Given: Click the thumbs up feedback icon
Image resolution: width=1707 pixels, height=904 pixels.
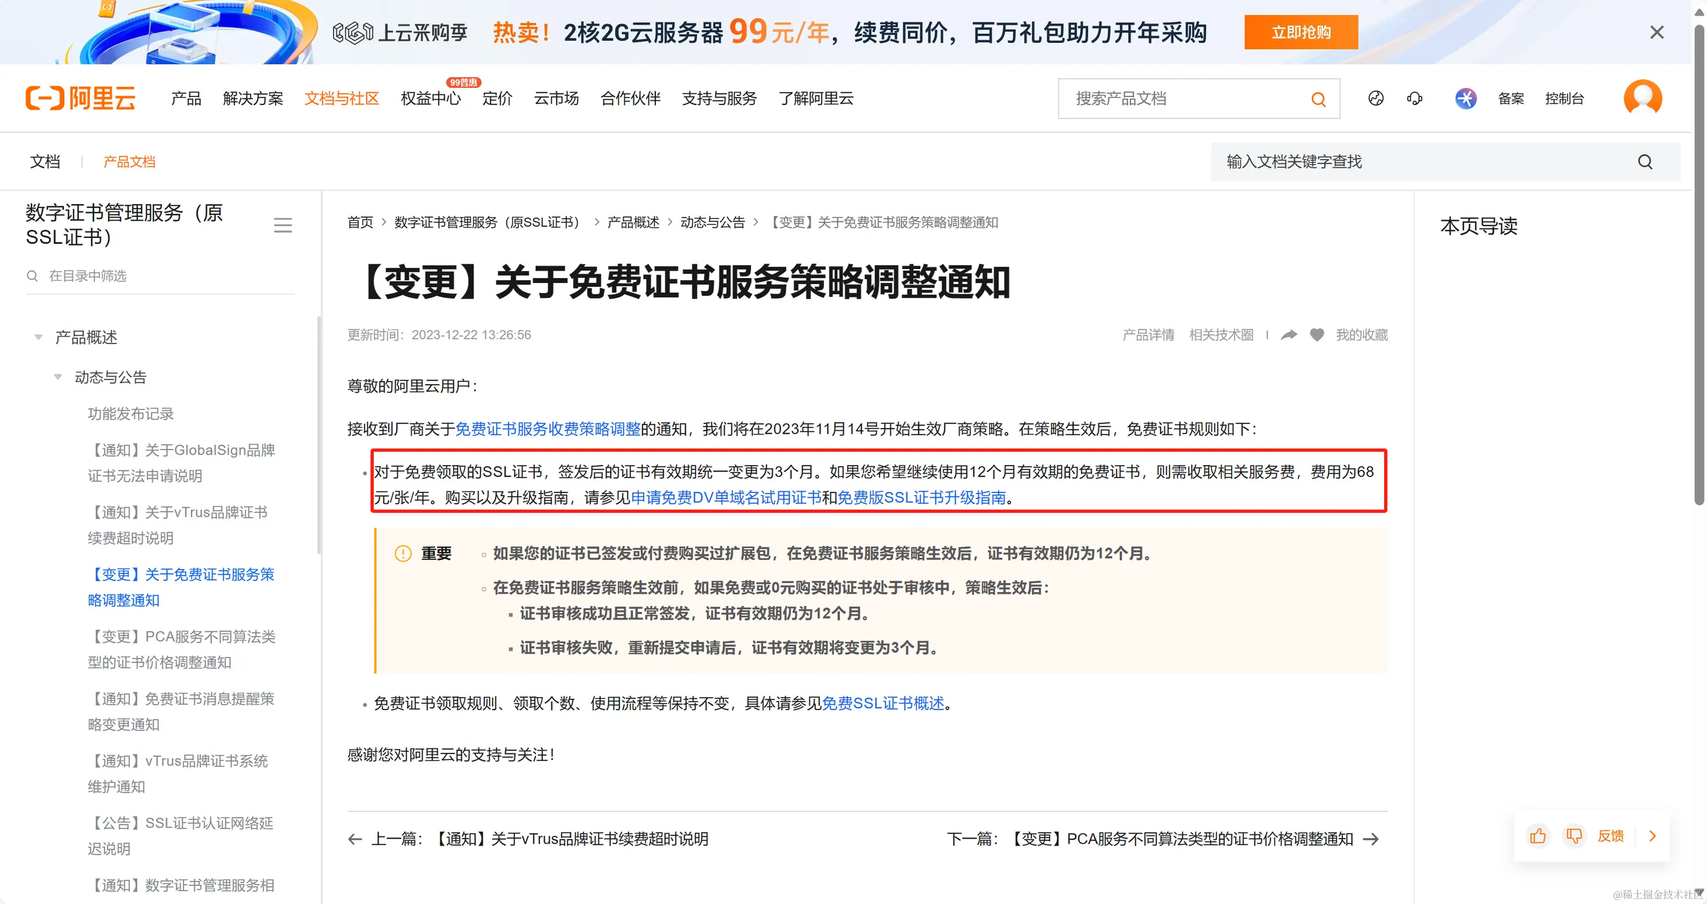Looking at the screenshot, I should click(x=1537, y=836).
